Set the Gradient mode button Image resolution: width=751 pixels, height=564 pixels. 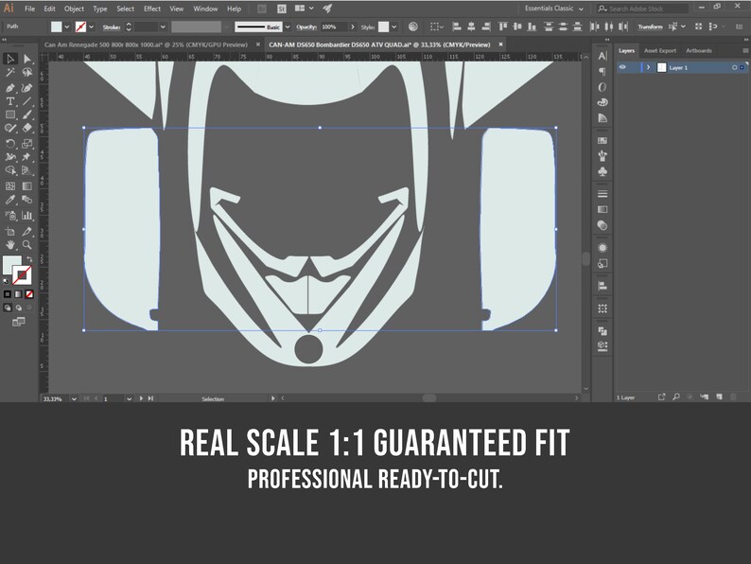tap(18, 294)
